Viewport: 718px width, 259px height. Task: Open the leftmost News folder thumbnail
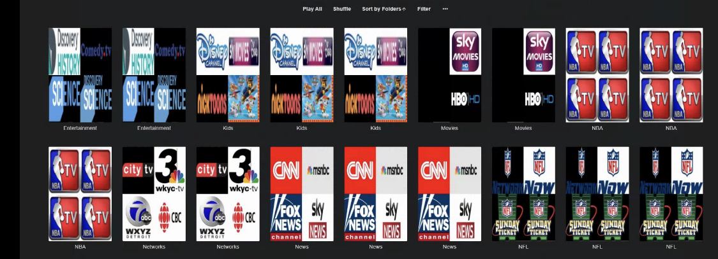(302, 193)
